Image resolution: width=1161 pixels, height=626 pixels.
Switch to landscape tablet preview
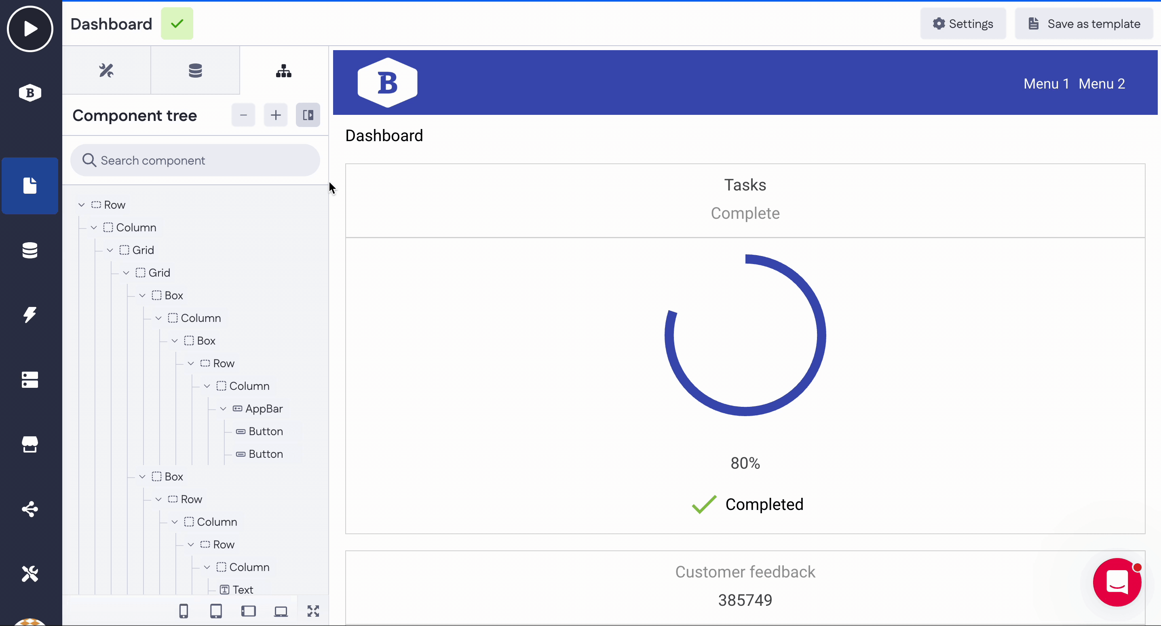coord(248,611)
